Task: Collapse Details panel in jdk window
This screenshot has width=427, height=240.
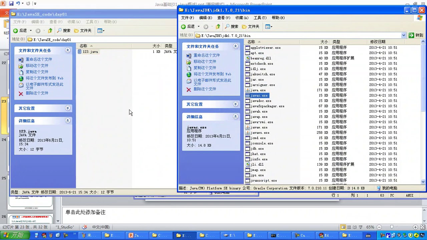Action: point(236,117)
